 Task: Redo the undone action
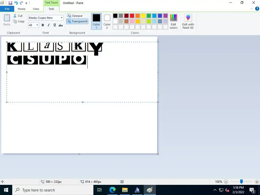point(21,3)
